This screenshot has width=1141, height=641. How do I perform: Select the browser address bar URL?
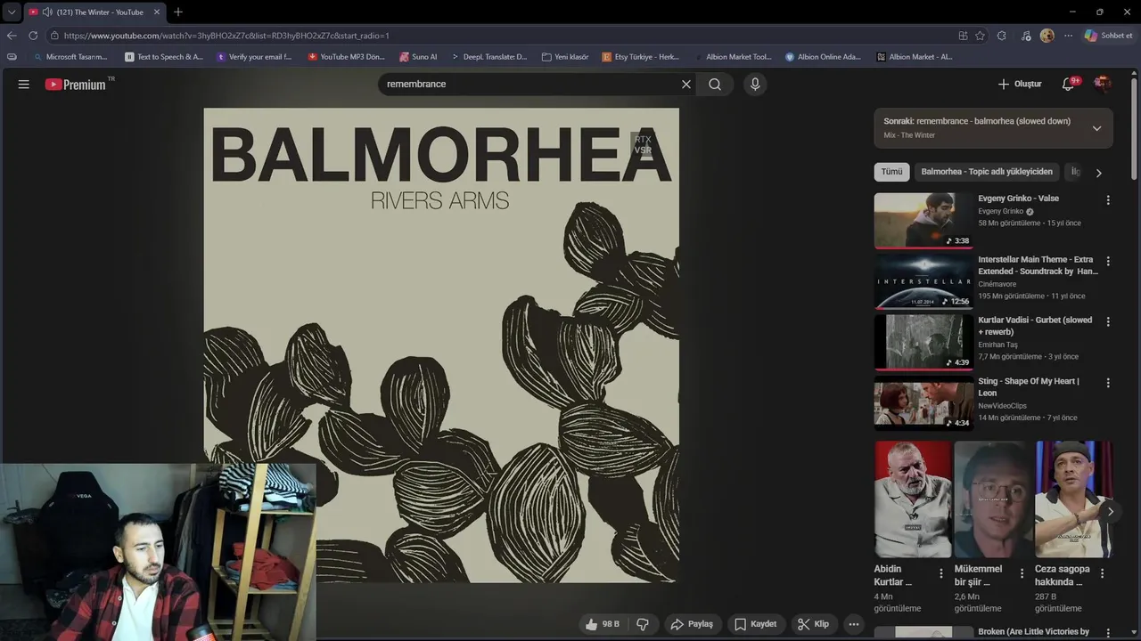click(226, 36)
